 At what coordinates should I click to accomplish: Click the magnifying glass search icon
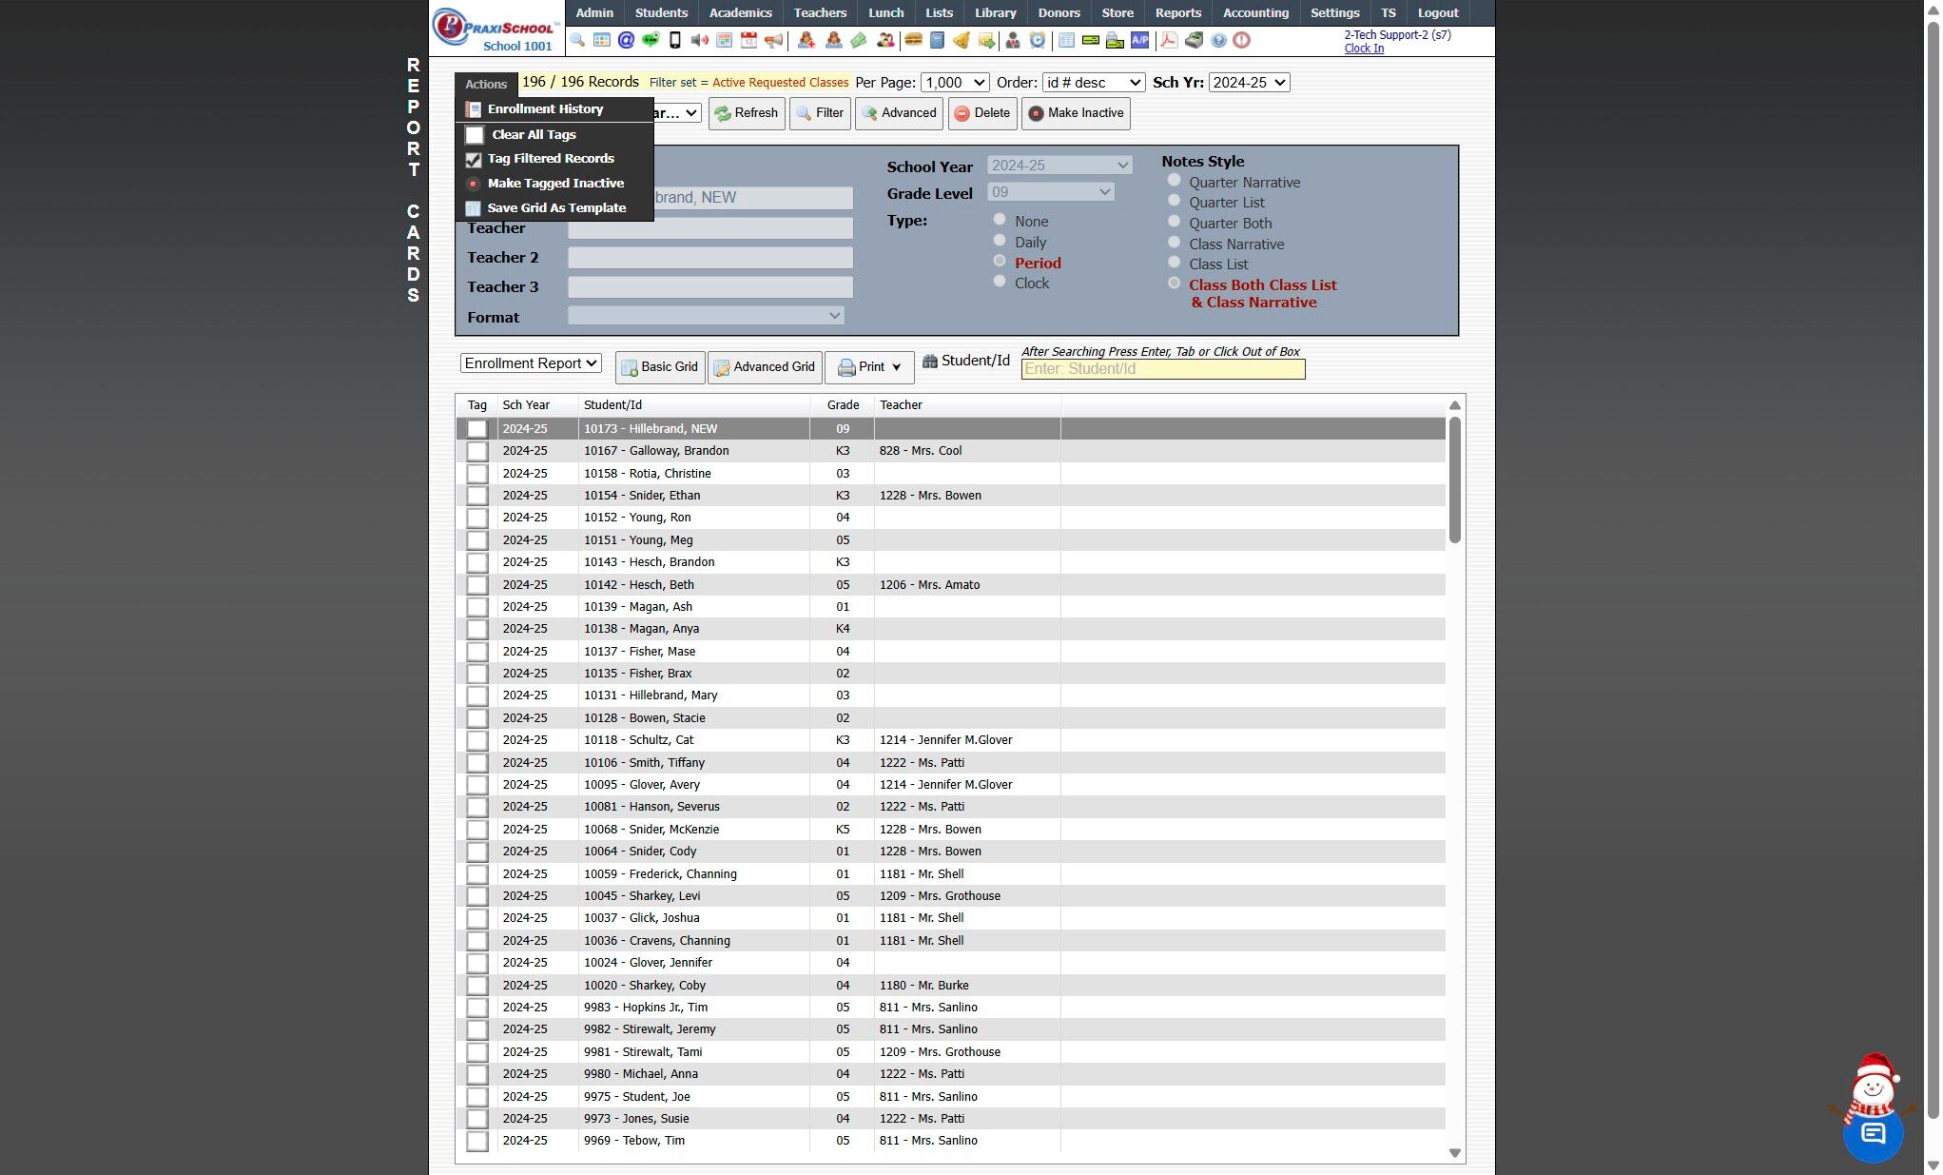point(577,40)
